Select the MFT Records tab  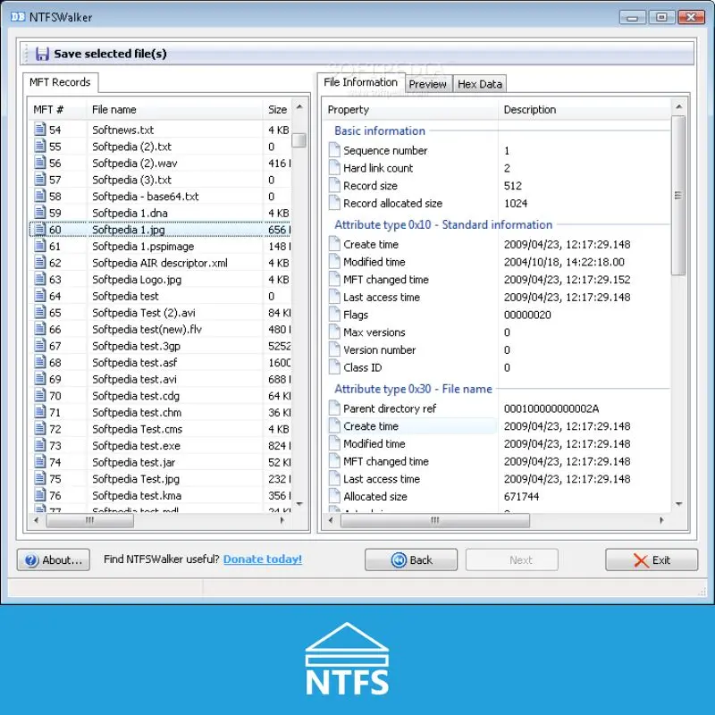[x=60, y=82]
